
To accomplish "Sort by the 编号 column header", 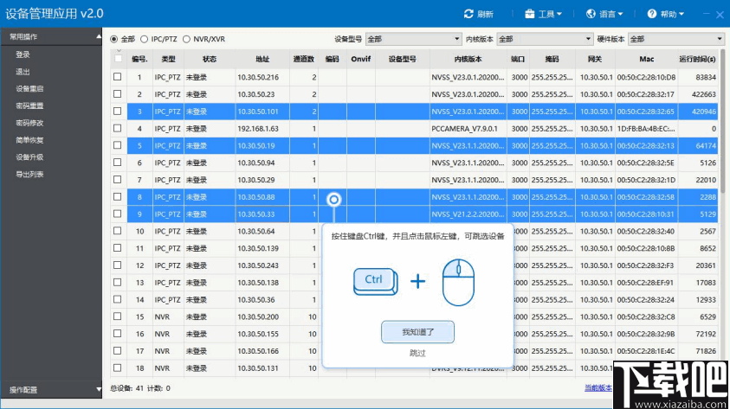I will point(139,59).
